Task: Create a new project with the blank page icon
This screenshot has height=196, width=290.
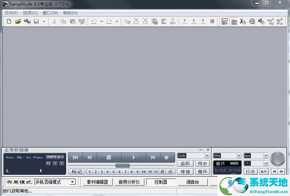Action: pos(9,22)
